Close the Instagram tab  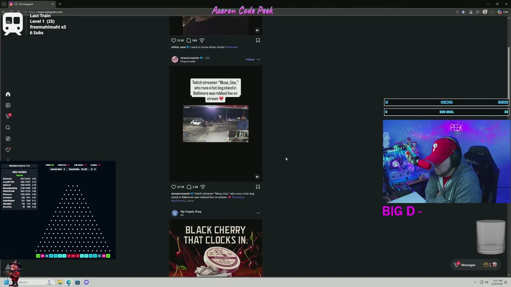tap(53, 4)
